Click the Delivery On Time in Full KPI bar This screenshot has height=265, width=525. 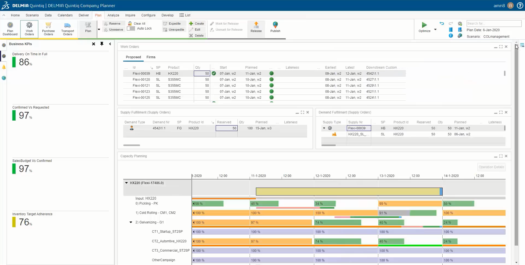14,62
